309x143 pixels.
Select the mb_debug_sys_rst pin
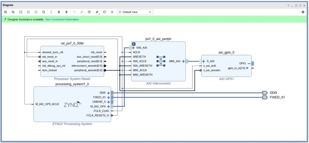54,66
